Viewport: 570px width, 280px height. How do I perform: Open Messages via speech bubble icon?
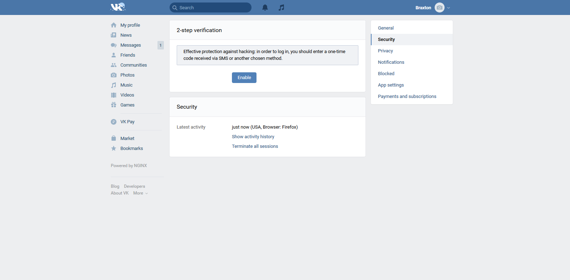[x=114, y=45]
